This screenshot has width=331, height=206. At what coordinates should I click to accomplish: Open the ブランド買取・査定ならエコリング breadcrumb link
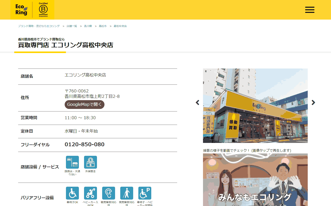point(39,26)
